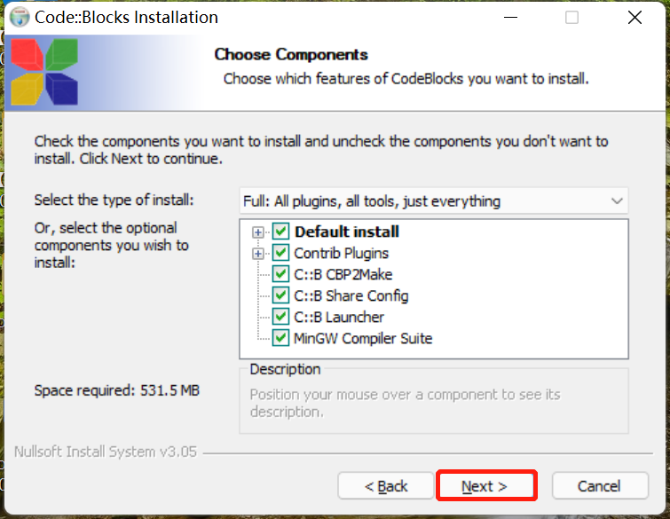Image resolution: width=670 pixels, height=519 pixels.
Task: Expand the Contrib Plugins tree node
Action: click(x=258, y=254)
